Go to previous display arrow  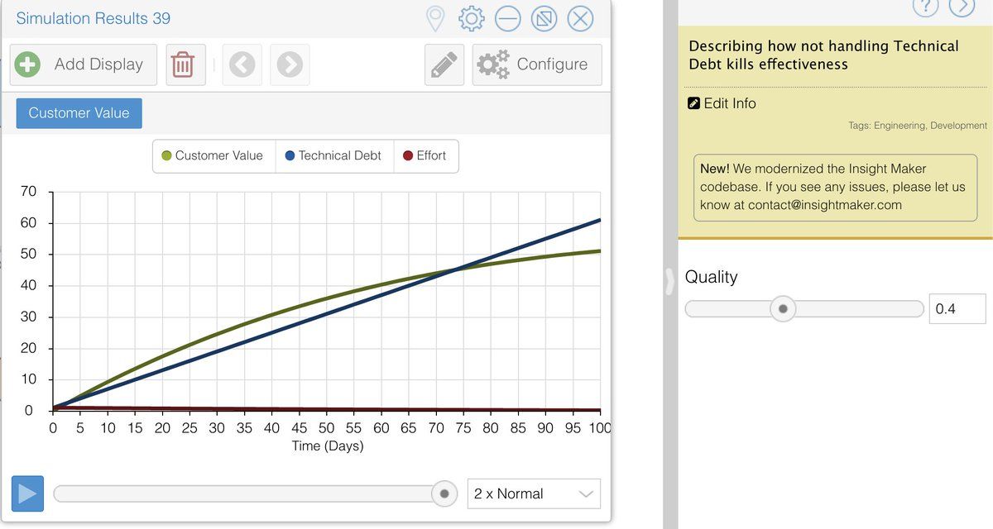242,64
